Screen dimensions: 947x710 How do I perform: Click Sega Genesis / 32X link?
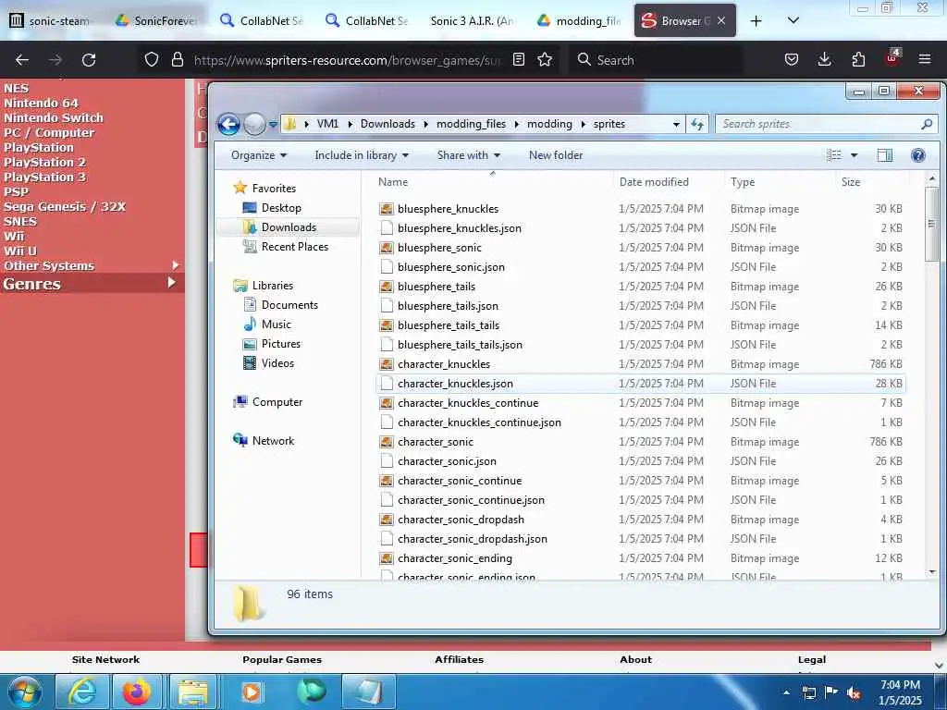click(65, 206)
